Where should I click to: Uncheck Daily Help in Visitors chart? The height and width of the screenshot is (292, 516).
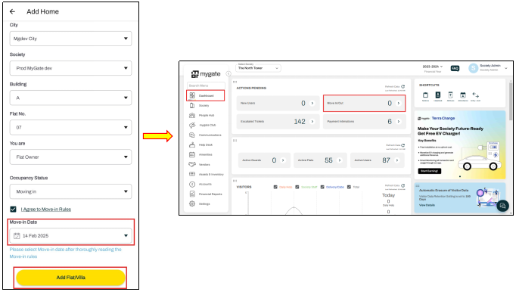275,187
